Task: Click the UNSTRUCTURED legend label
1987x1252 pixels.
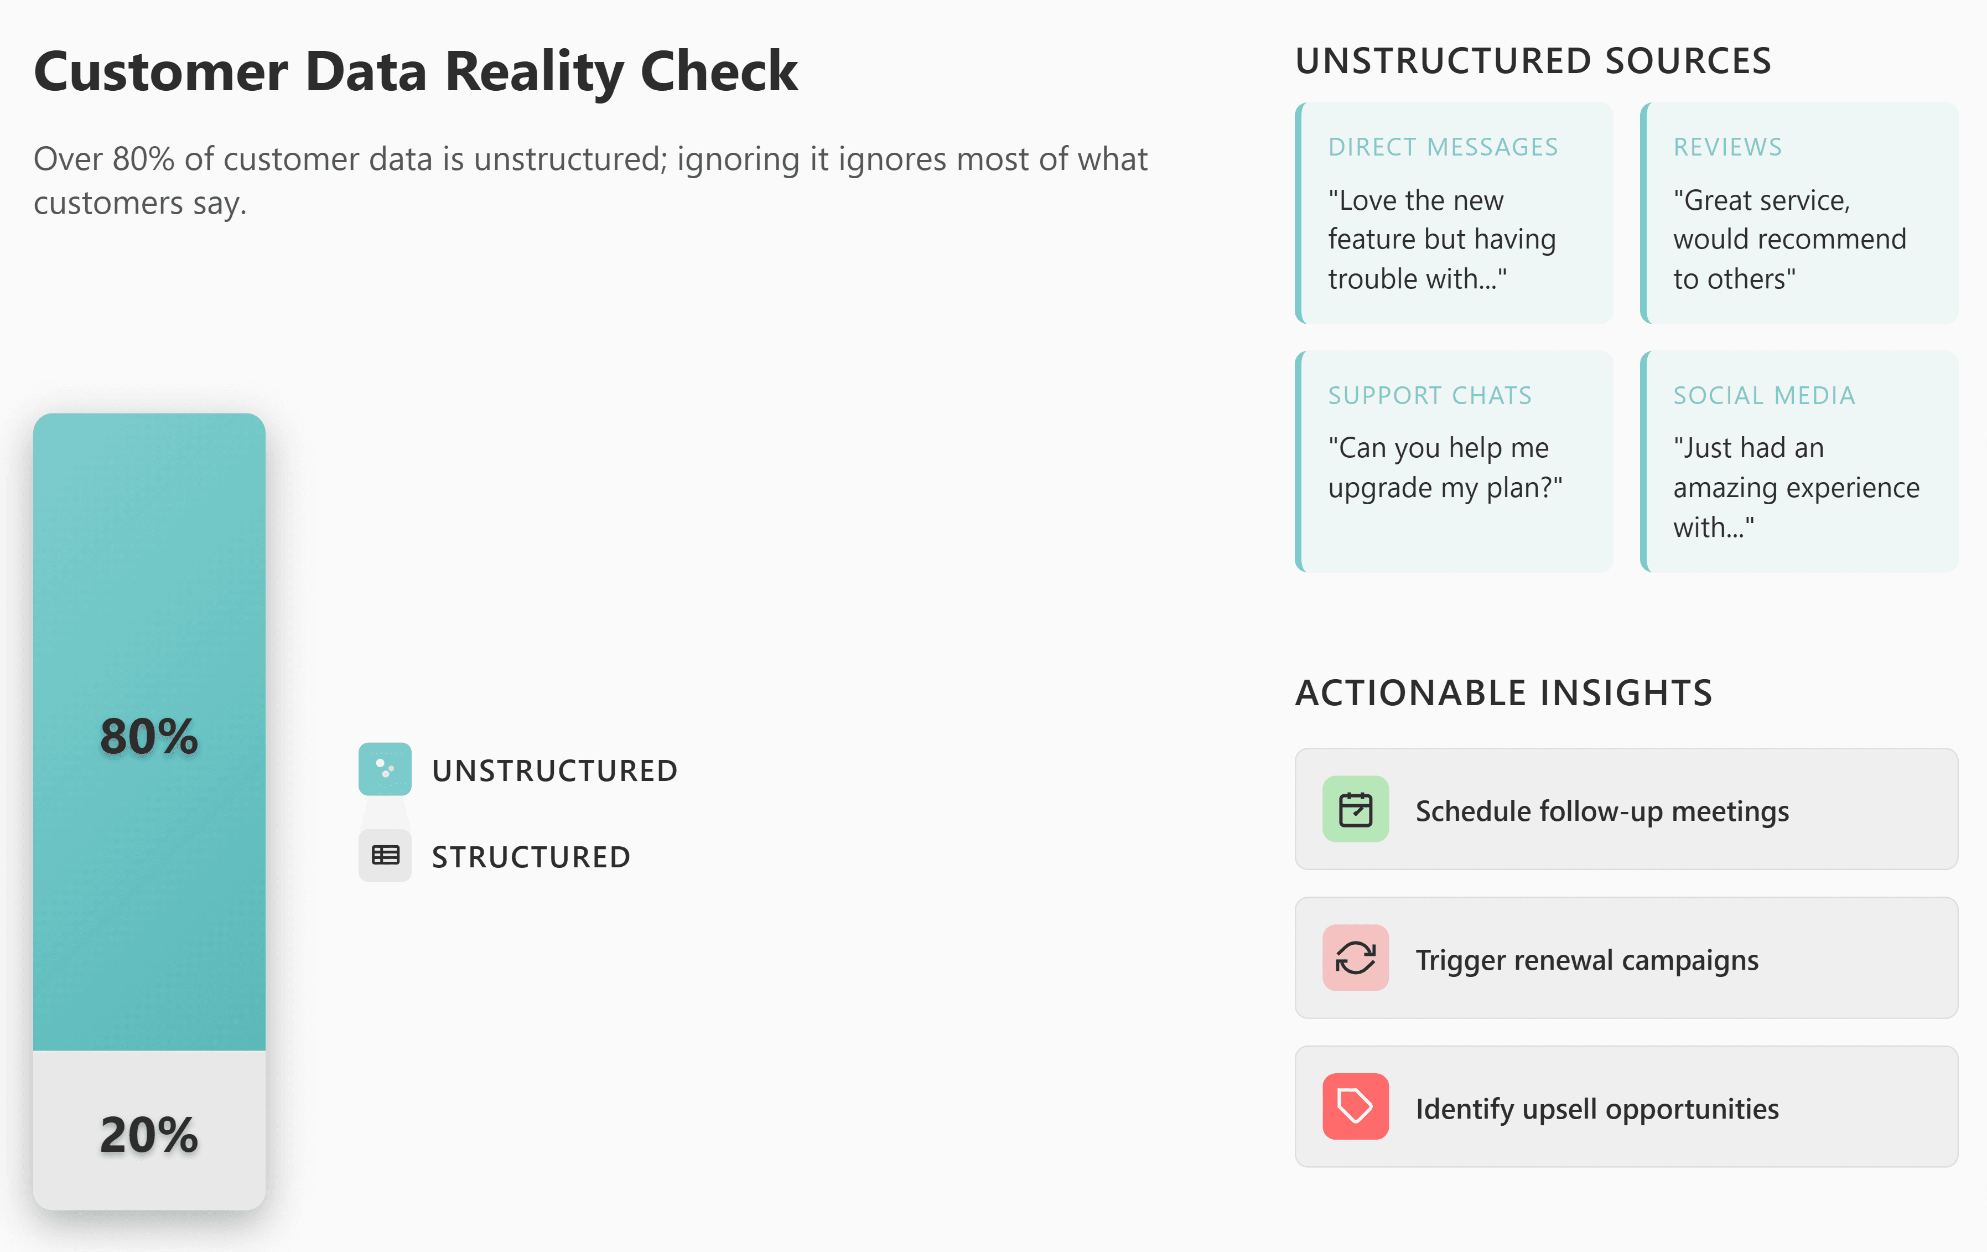Action: point(554,770)
